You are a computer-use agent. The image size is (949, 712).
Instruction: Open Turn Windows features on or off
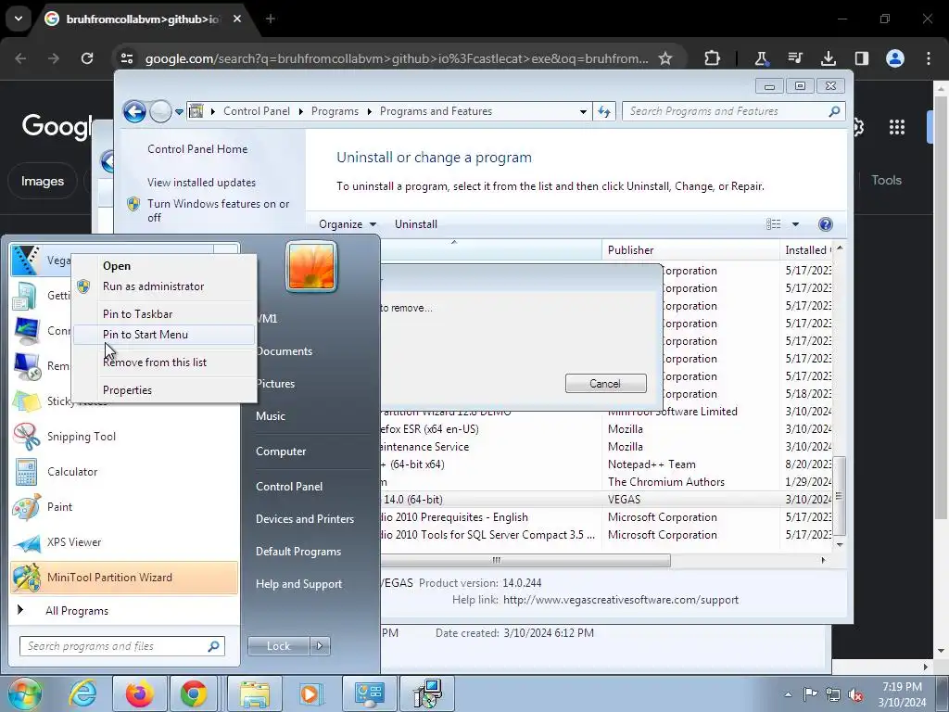219,210
